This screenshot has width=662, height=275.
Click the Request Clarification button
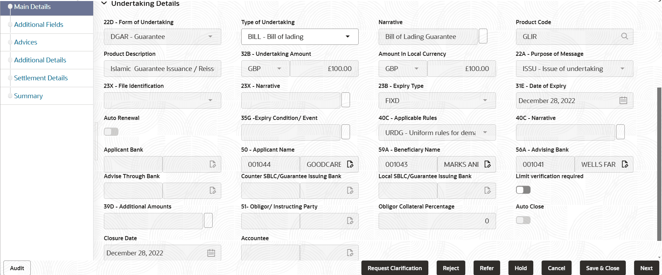pos(395,268)
